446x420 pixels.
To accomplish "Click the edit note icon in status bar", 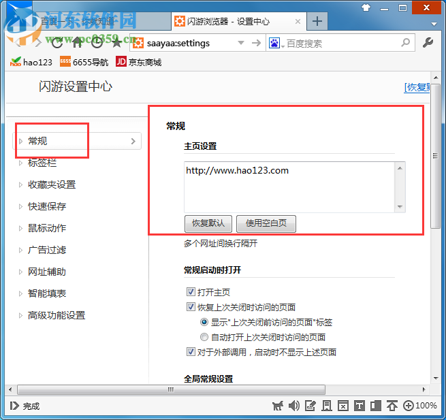I will (x=310, y=406).
